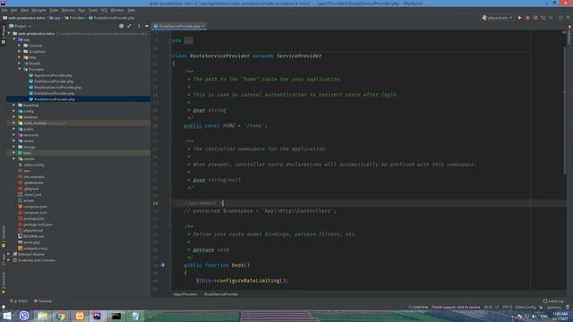Image resolution: width=573 pixels, height=322 pixels.
Task: Open File Explorer from the taskbar
Action: (x=42, y=316)
